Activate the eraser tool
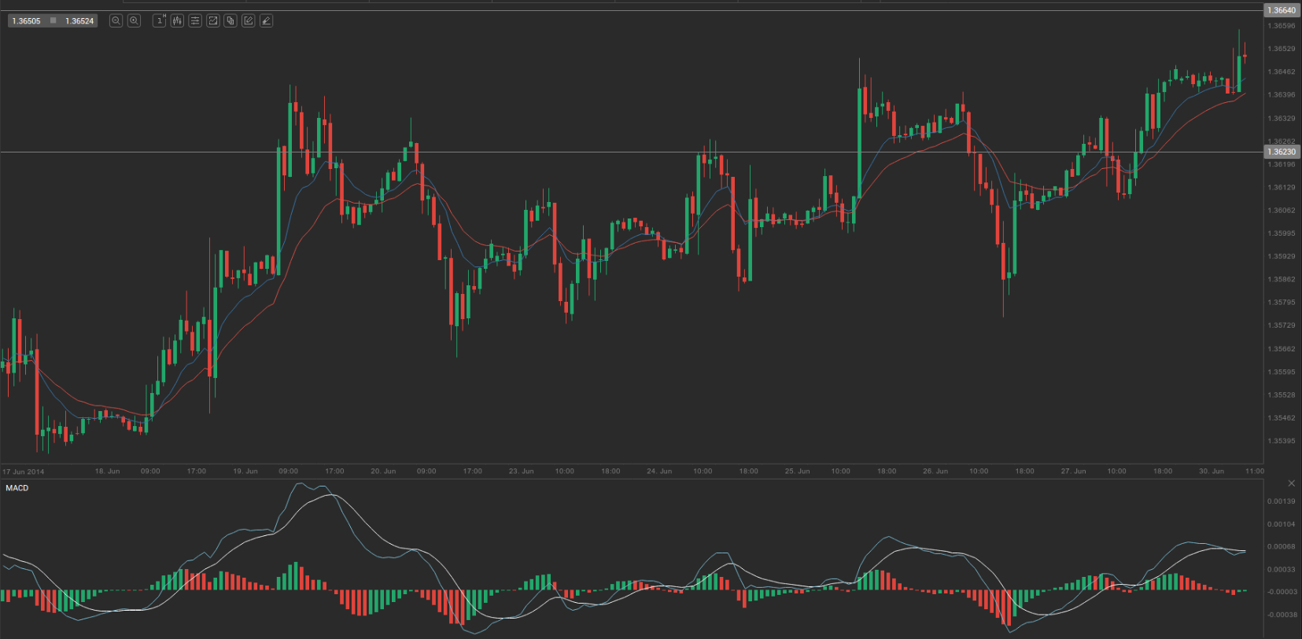Viewport: 1302px width, 639px height. [x=267, y=20]
